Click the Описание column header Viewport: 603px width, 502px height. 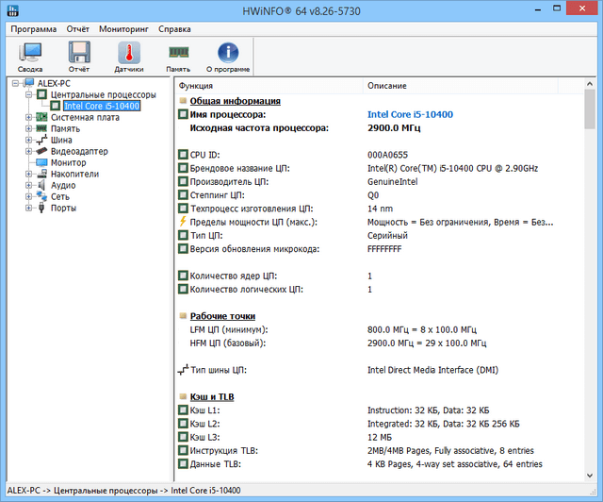point(471,85)
